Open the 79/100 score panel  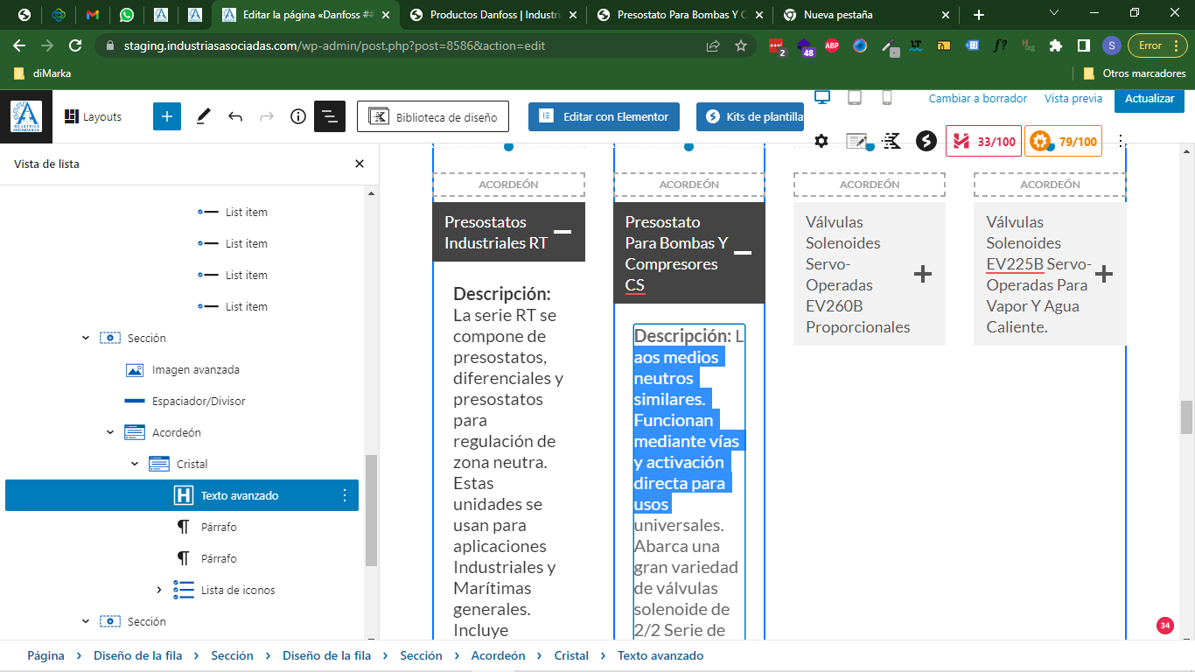(1063, 141)
